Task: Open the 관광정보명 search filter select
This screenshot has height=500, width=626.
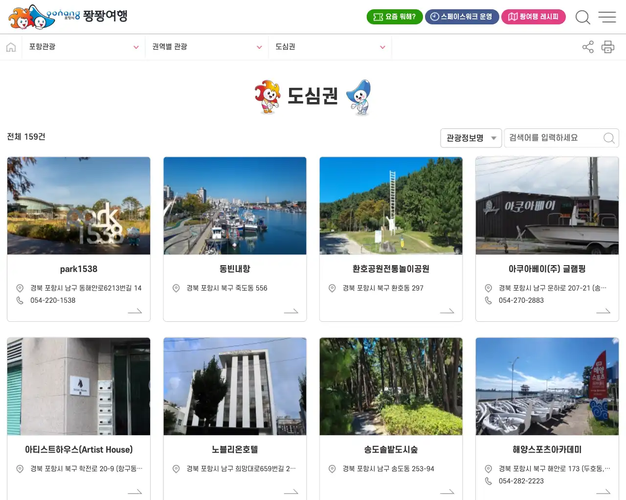Action: pyautogui.click(x=471, y=138)
